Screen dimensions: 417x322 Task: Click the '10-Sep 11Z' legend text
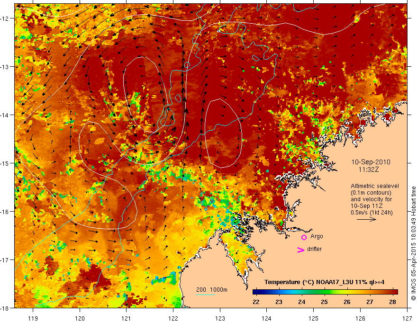pos(366,206)
